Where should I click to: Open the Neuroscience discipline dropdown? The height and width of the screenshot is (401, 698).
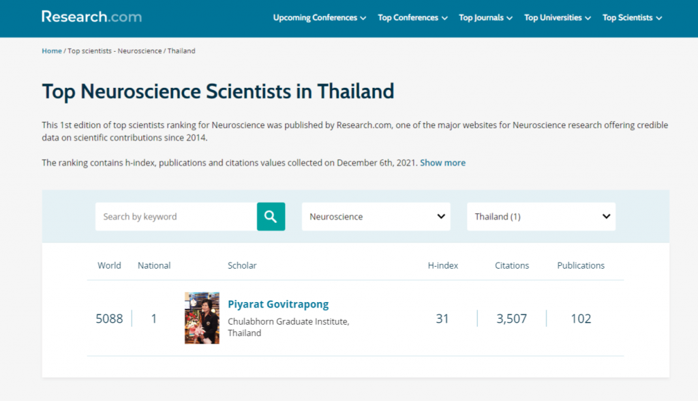coord(376,217)
